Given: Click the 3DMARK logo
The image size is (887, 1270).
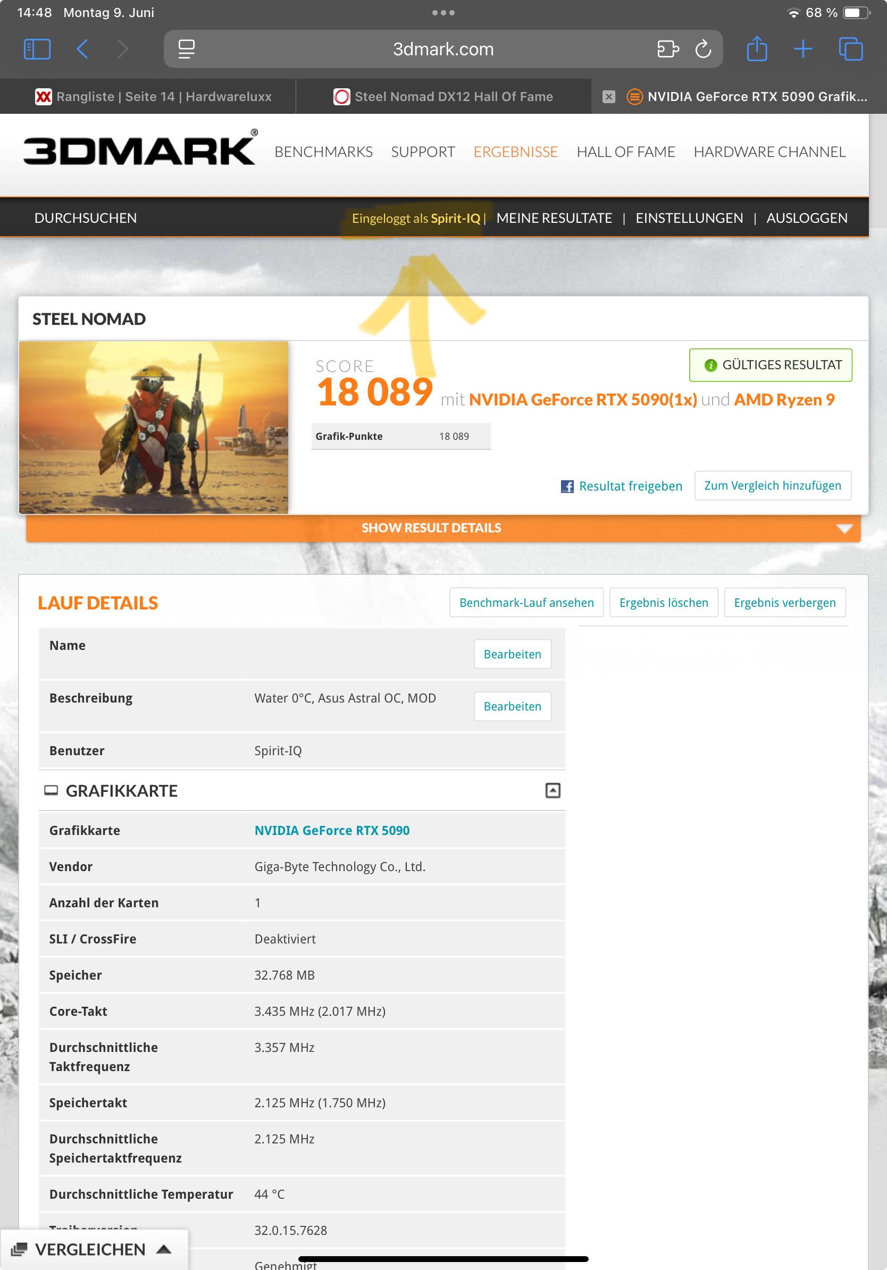Looking at the screenshot, I should coord(140,148).
